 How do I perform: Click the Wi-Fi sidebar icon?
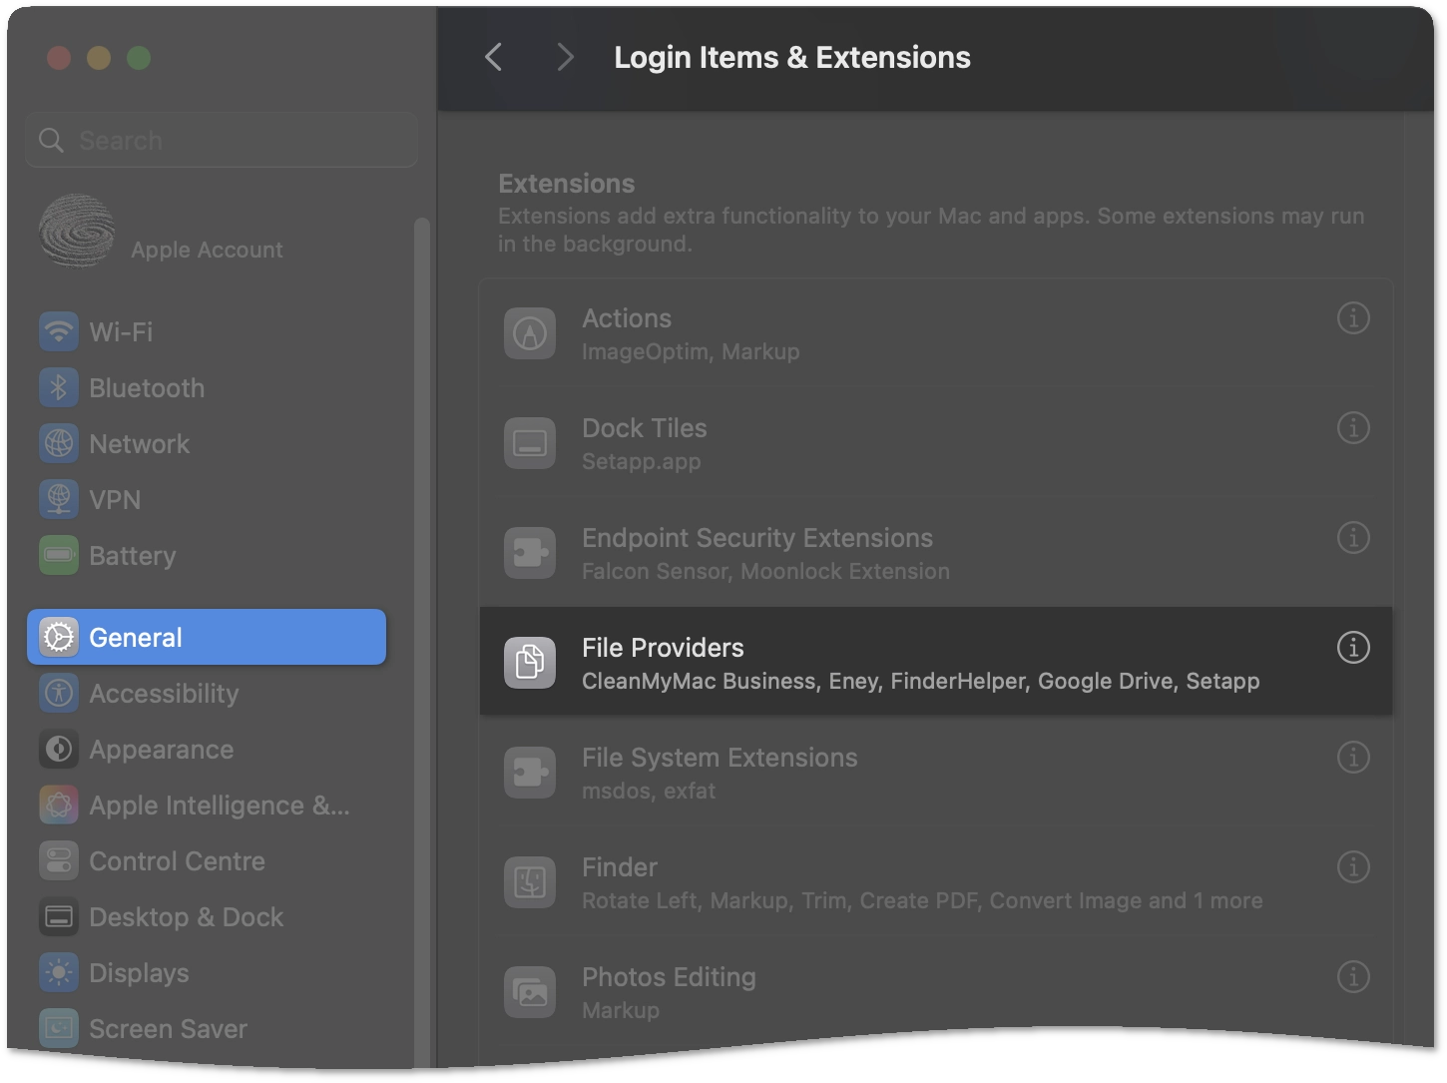[59, 331]
